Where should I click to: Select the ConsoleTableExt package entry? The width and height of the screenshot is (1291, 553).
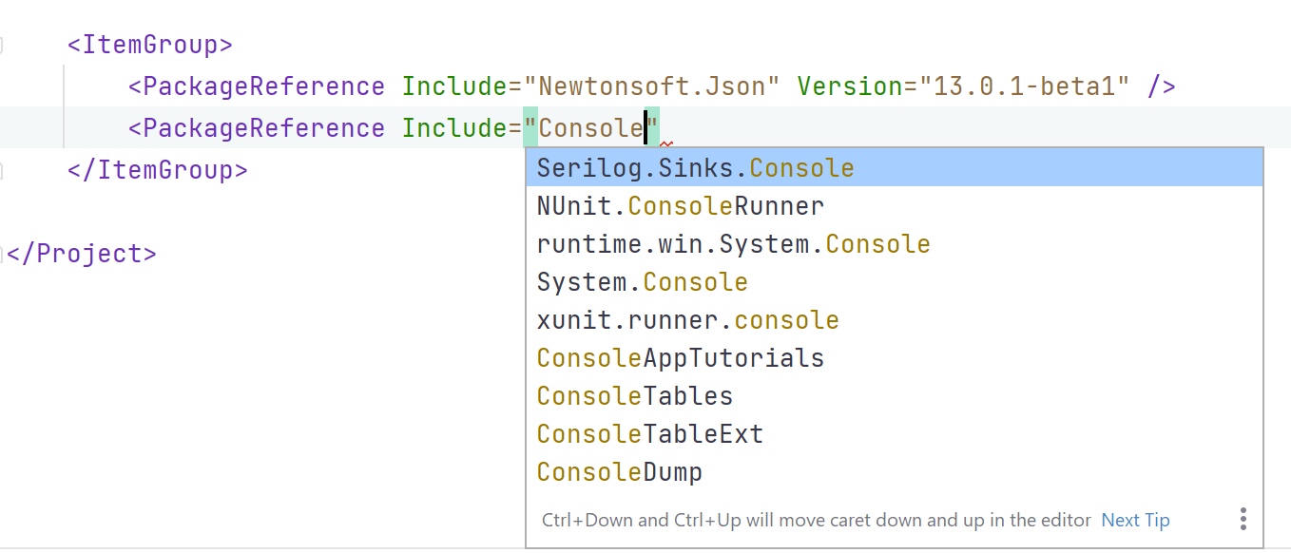[649, 433]
